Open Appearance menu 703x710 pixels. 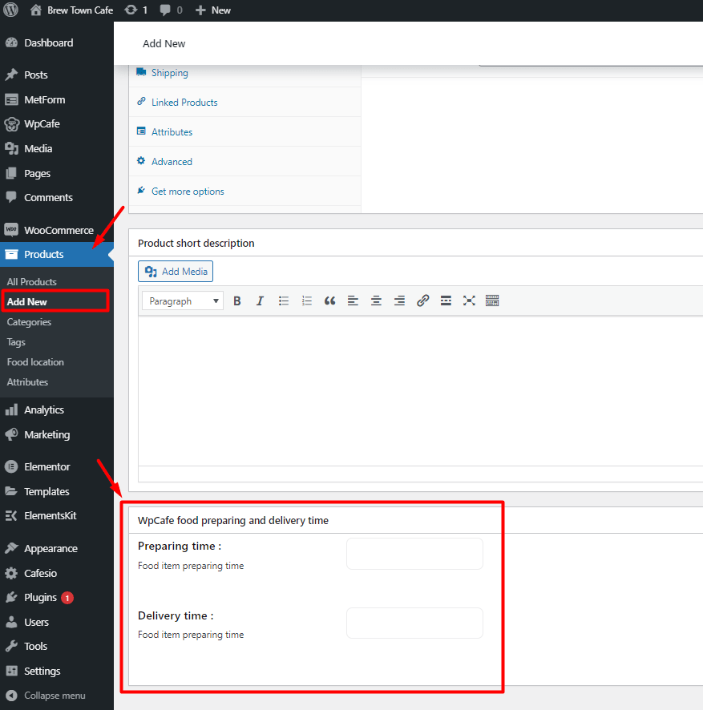(57, 548)
